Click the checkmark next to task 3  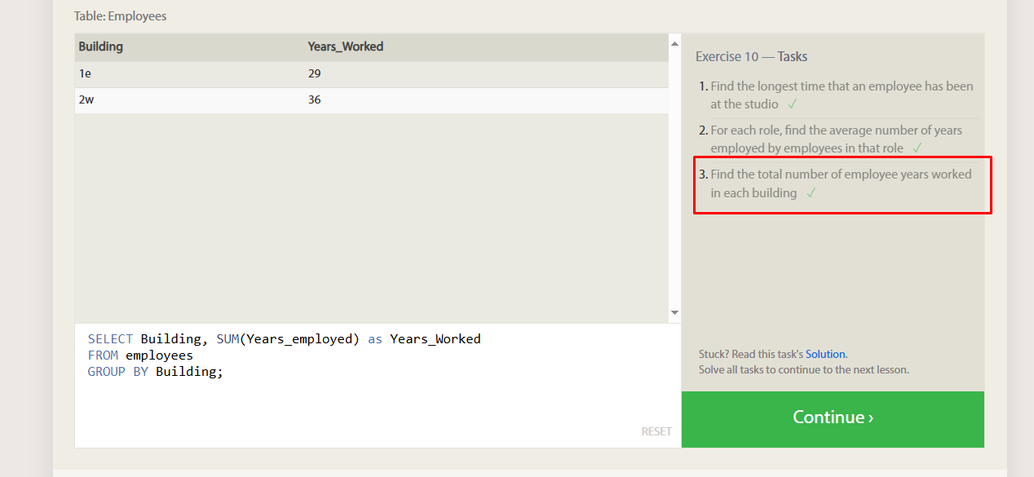pos(811,193)
